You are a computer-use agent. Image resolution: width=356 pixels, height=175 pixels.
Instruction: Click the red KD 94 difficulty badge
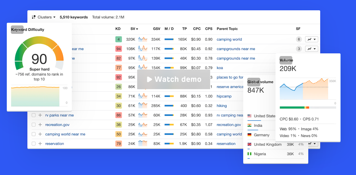[119, 49]
